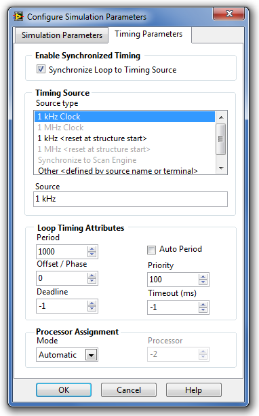Click the source type scrollbar thumb
The width and height of the screenshot is (259, 416).
tap(220, 138)
